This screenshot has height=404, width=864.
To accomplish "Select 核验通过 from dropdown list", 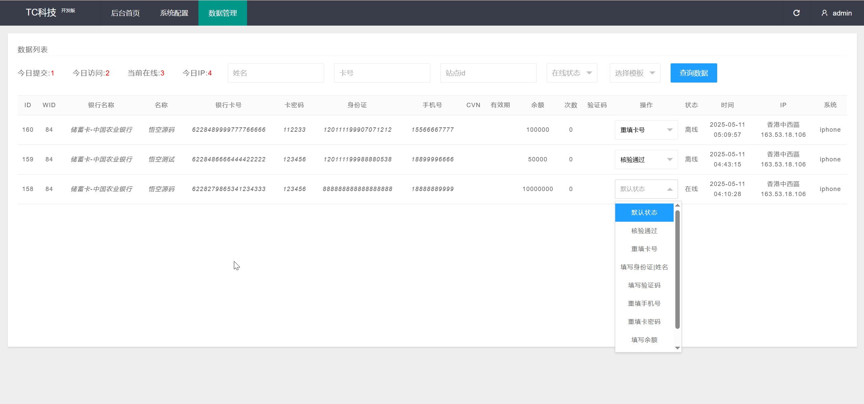I will click(x=644, y=231).
